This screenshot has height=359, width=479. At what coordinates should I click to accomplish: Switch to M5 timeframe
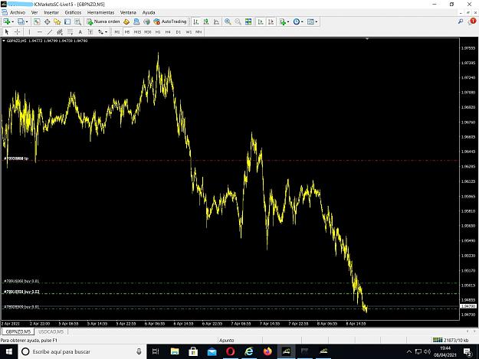point(127,31)
